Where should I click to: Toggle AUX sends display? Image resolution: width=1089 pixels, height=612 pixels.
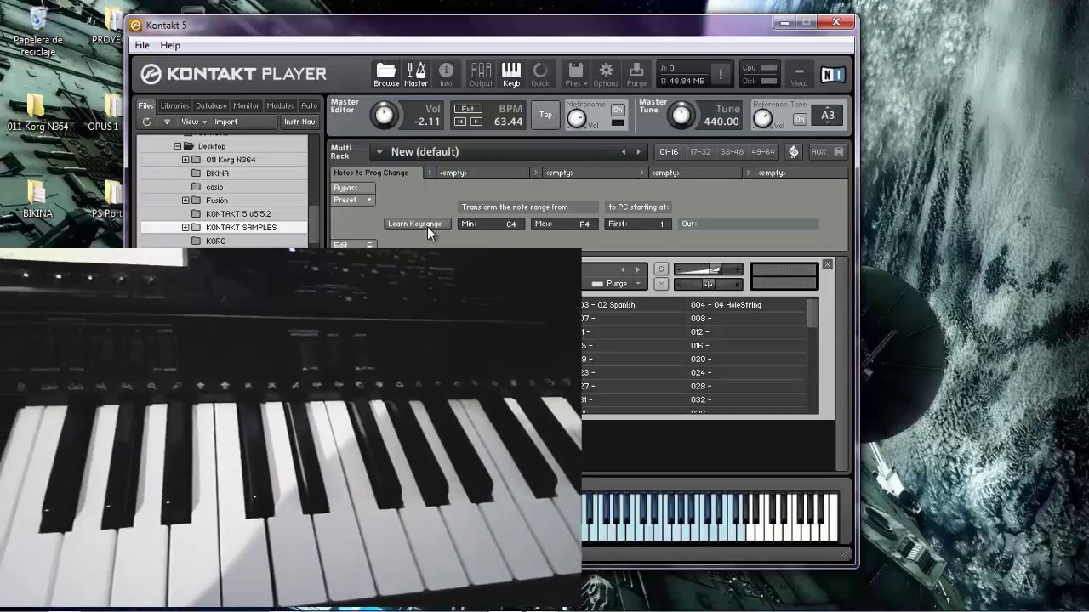click(x=818, y=152)
